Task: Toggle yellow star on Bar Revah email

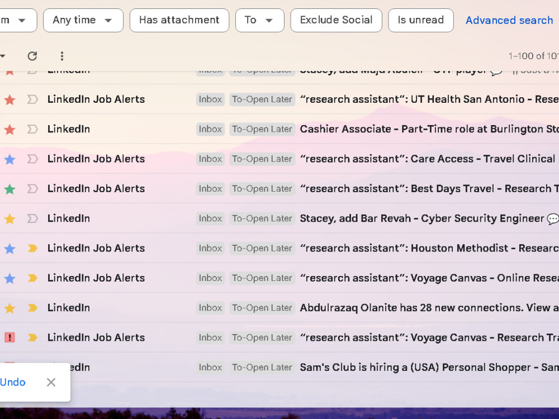Action: [x=10, y=218]
